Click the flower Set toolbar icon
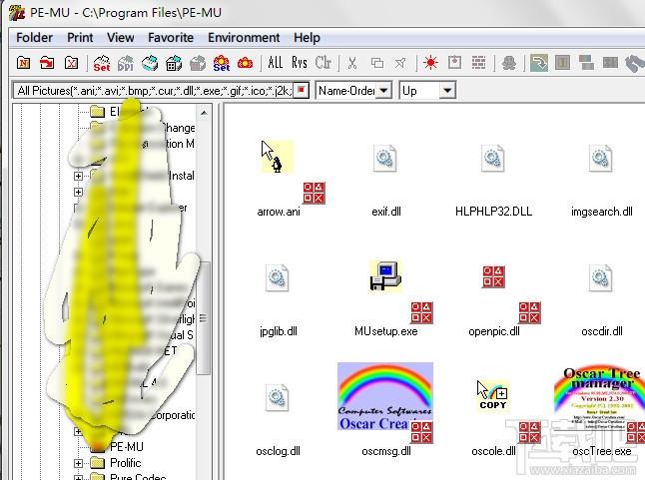 coord(222,63)
